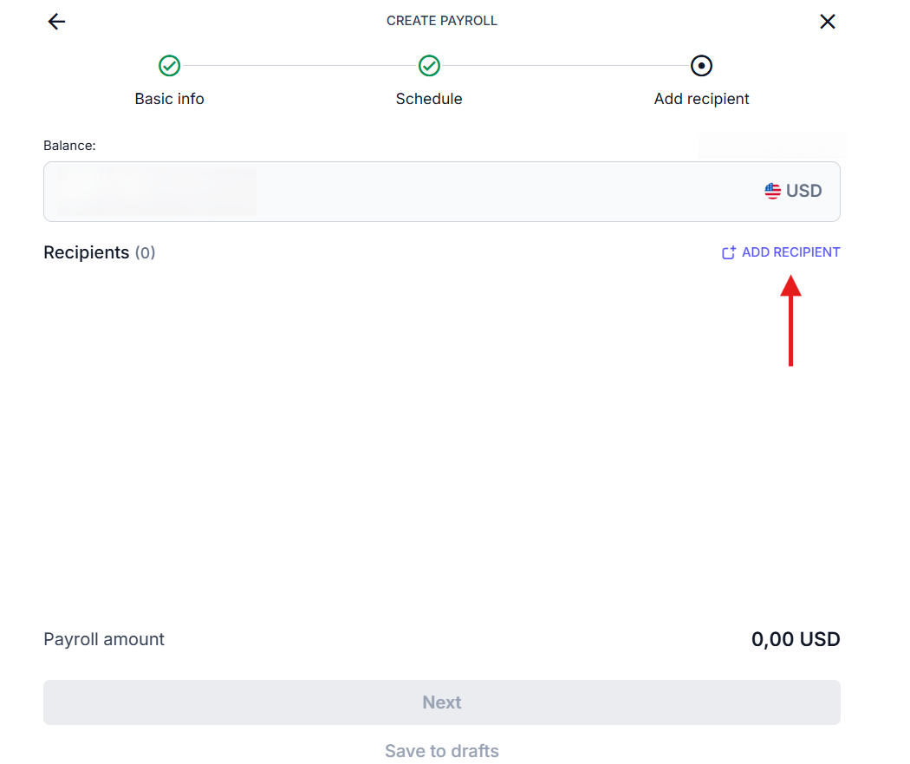
Task: Click the back arrow icon
Action: [56, 22]
